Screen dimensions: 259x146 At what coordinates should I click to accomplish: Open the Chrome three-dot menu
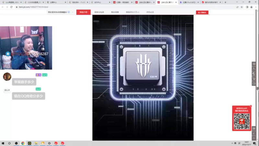point(256,7)
